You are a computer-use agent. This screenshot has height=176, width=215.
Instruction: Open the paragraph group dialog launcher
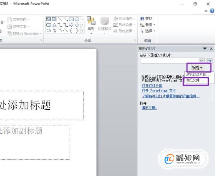[x=41, y=41]
